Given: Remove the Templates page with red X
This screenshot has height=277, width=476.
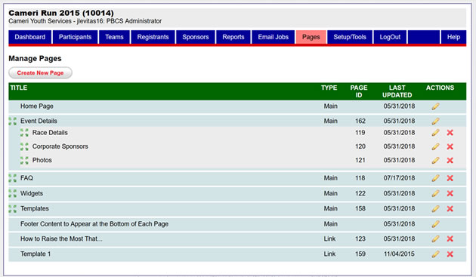Looking at the screenshot, I should tap(450, 209).
